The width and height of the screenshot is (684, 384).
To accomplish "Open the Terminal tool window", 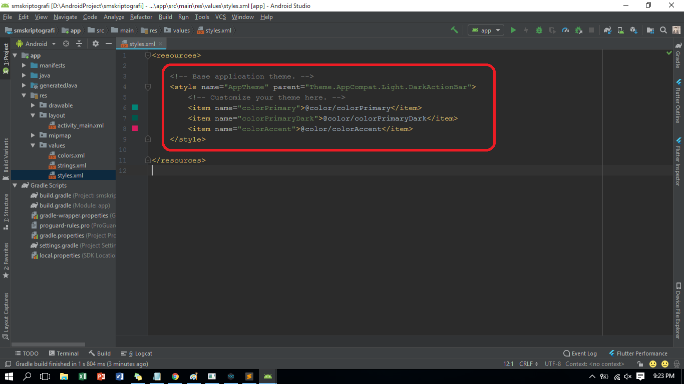I will click(64, 353).
